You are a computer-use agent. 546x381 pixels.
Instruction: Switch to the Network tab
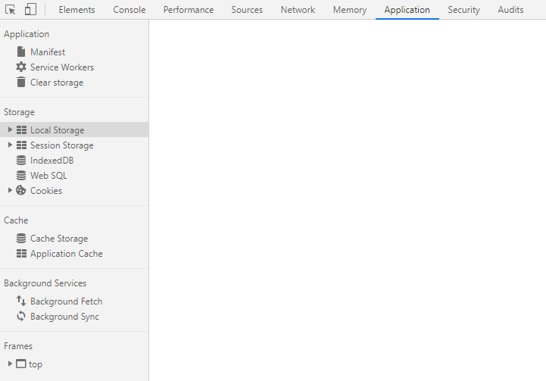click(x=298, y=10)
